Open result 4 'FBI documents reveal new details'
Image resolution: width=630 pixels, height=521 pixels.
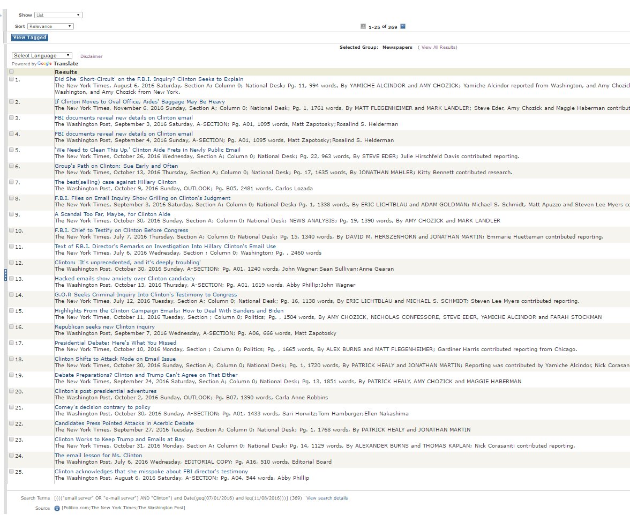[x=123, y=134]
